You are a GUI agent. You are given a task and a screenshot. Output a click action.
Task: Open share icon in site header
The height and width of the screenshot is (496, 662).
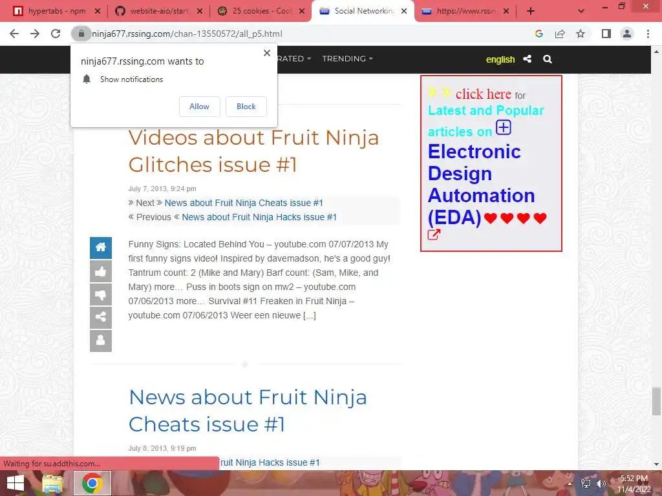click(x=528, y=59)
